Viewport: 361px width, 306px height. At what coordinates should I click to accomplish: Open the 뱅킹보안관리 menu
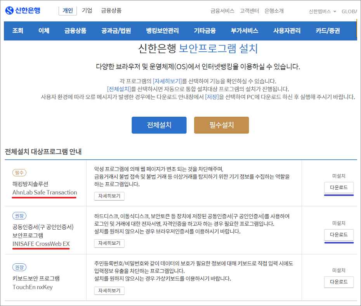(162, 31)
